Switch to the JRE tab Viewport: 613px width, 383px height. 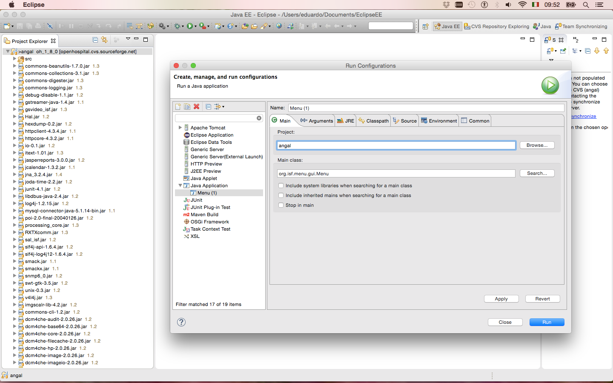(346, 121)
